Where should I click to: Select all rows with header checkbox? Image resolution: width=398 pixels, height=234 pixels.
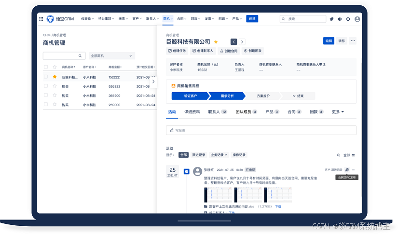tap(46, 67)
